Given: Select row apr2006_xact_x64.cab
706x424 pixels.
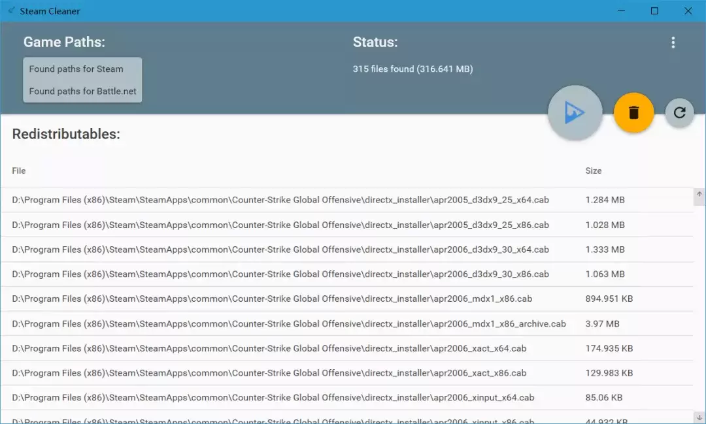Looking at the screenshot, I should tap(346, 348).
